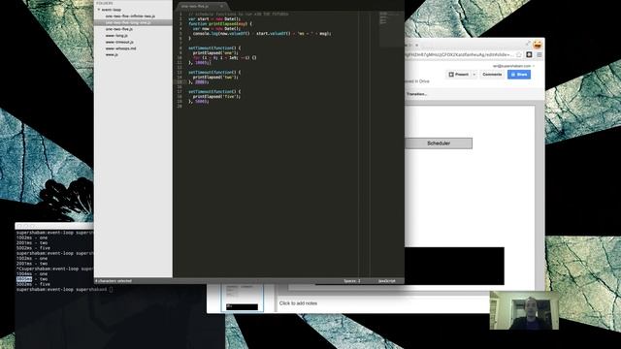Open the Comments panel in Slides
This screenshot has height=349, width=621.
click(492, 75)
